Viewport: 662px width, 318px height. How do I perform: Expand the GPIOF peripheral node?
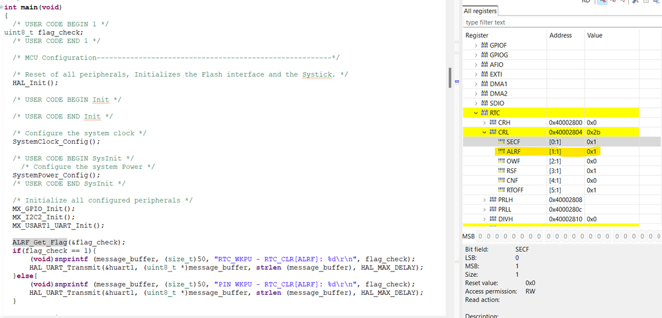click(476, 45)
